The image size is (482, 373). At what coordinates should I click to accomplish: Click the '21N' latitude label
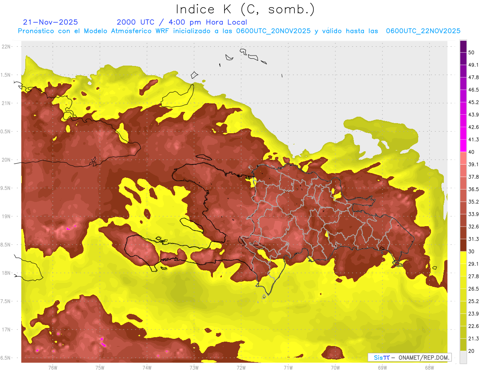point(6,103)
